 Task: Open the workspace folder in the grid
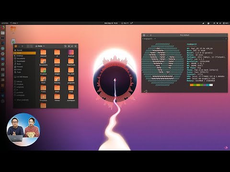tap(71, 97)
